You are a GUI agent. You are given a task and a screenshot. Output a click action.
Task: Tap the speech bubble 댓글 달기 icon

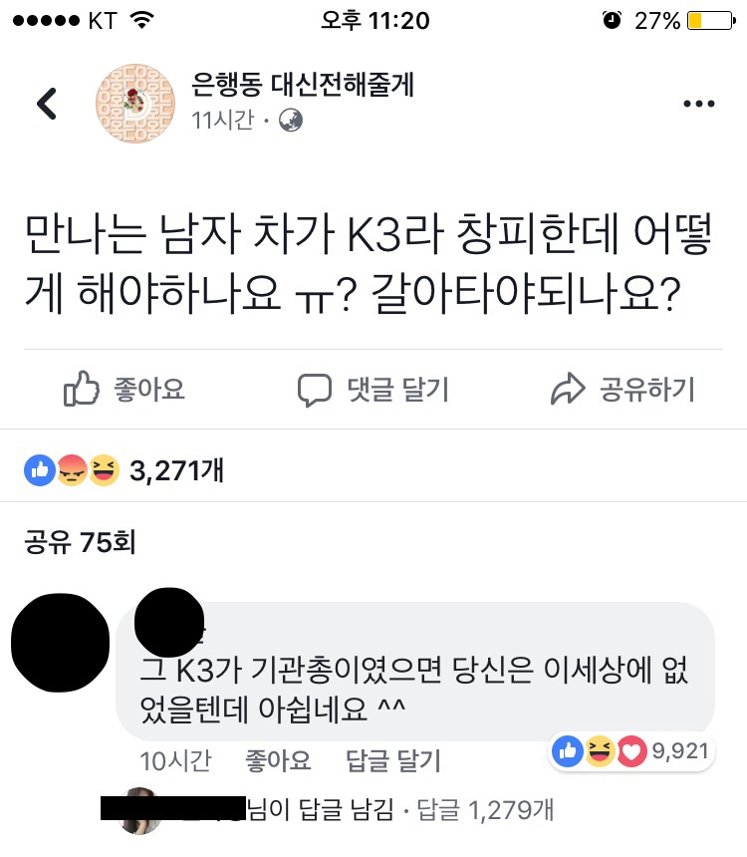314,390
